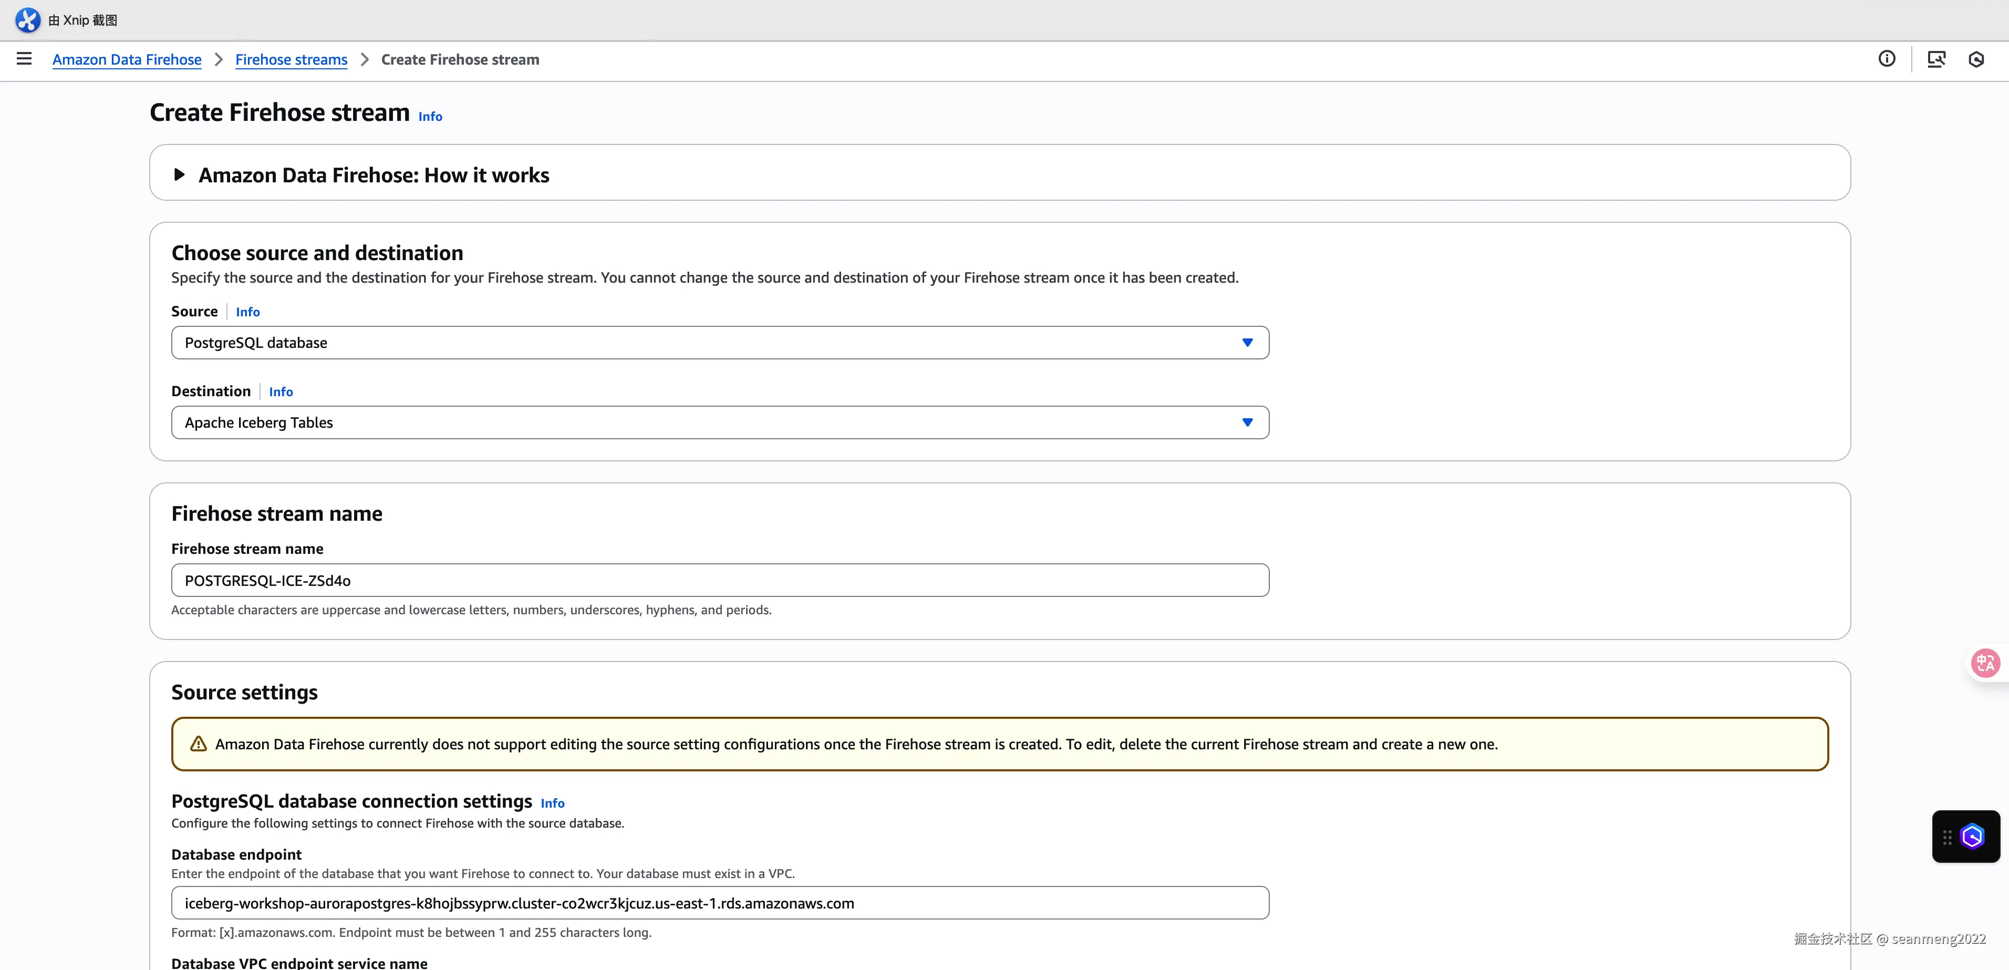2009x970 pixels.
Task: Click the Firehose stream name text field
Action: point(719,580)
